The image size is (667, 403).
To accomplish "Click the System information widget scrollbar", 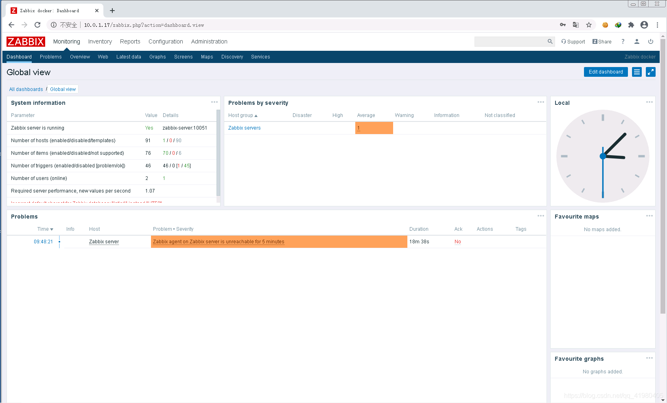I will click(219, 153).
